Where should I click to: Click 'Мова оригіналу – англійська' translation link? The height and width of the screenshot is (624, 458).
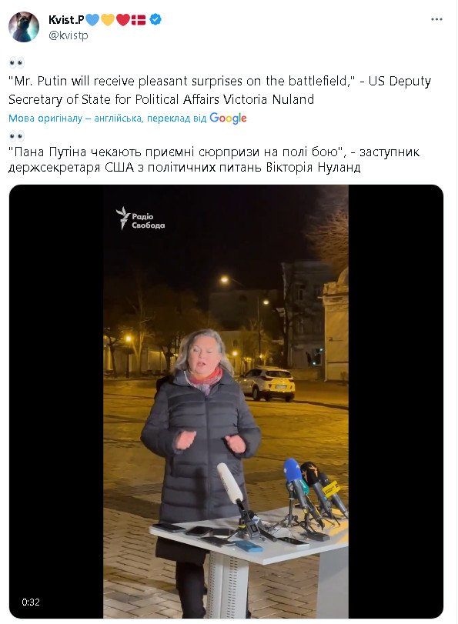(x=75, y=118)
